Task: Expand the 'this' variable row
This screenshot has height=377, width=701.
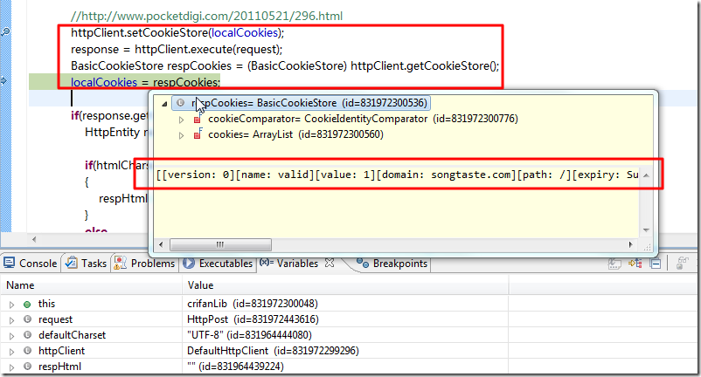Action: pyautogui.click(x=11, y=305)
